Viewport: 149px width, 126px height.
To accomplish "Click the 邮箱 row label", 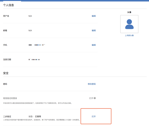I will click(5, 30).
